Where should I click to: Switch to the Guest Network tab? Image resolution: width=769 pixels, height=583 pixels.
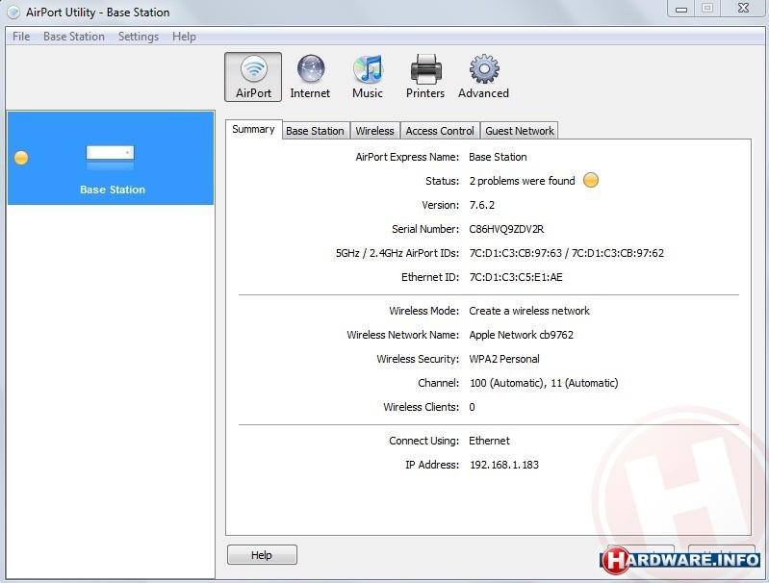pyautogui.click(x=520, y=131)
